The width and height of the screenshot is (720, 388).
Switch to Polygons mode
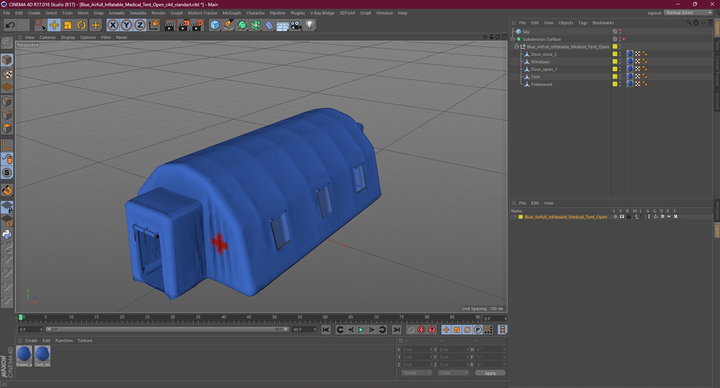(7, 129)
